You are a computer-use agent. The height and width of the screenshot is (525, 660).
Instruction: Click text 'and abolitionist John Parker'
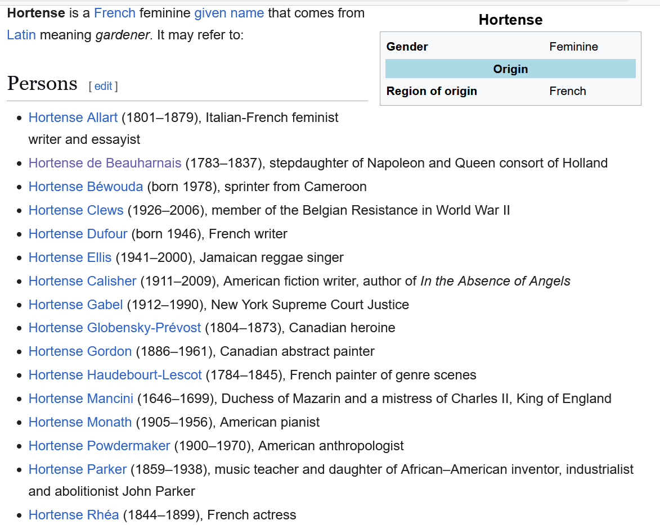click(112, 491)
